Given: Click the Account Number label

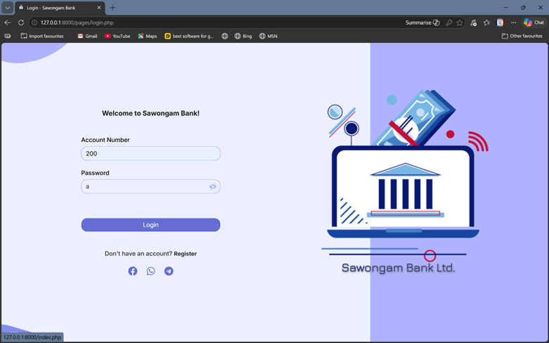Looking at the screenshot, I should (105, 140).
